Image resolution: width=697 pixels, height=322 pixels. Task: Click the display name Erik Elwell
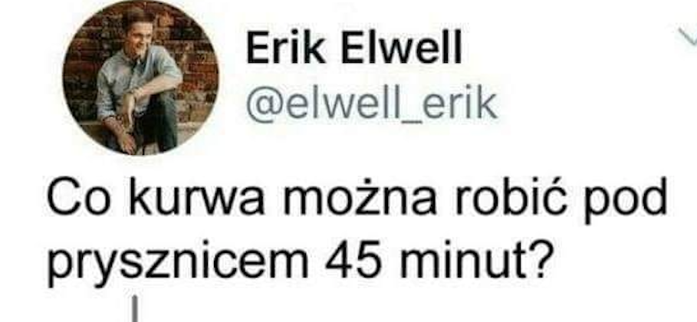point(353,49)
